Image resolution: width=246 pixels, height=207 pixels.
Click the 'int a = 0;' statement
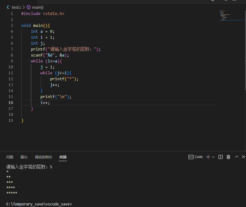43,32
